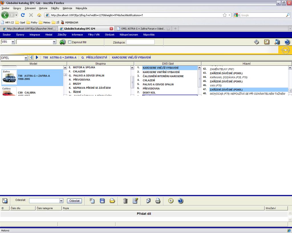292x233 pixels.
Task: Click the print icon in bottom toolbar
Action: click(158, 201)
